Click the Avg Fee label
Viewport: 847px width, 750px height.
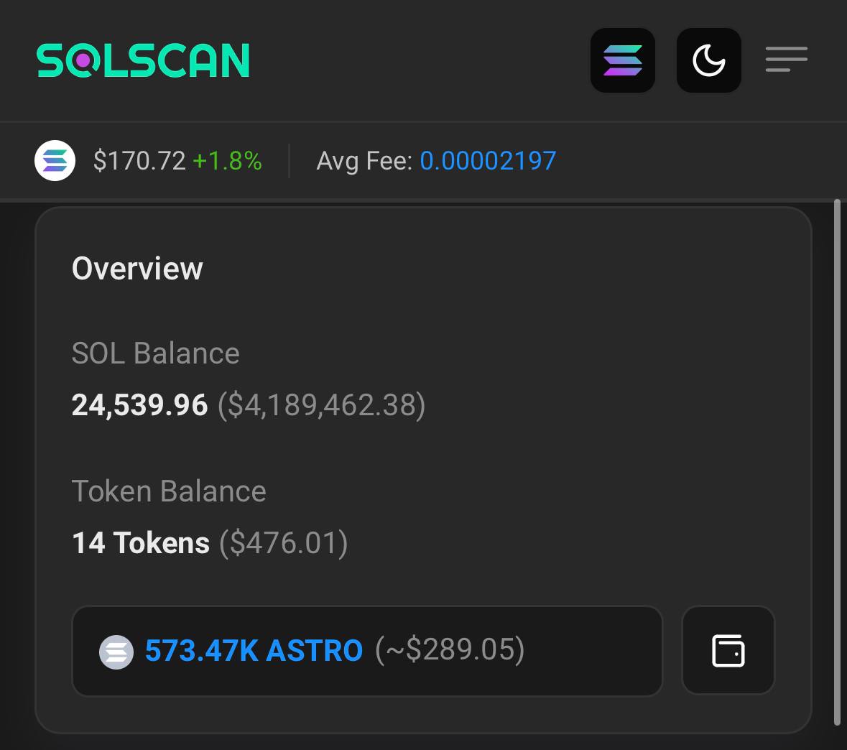point(365,161)
